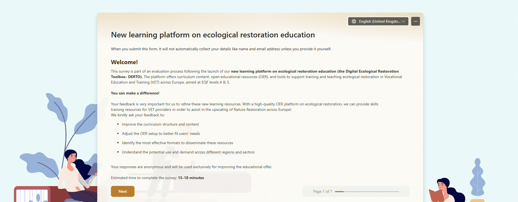Viewport: 518px width, 202px height.
Task: Expand the language list using chevron arrow
Action: [x=403, y=21]
